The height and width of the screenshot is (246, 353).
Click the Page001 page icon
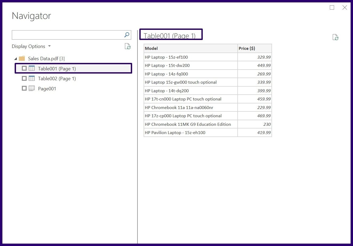[32, 88]
